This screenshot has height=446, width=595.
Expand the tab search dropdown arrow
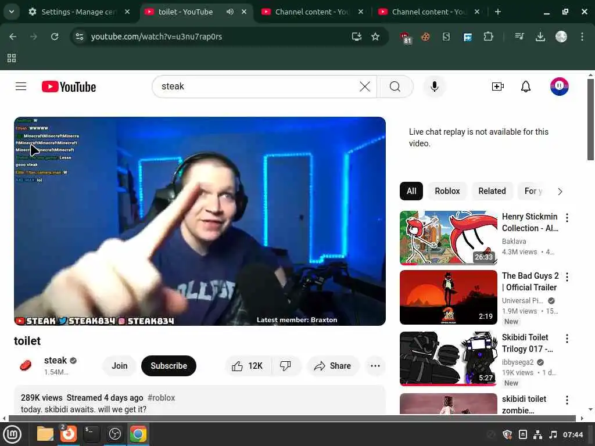coord(12,12)
